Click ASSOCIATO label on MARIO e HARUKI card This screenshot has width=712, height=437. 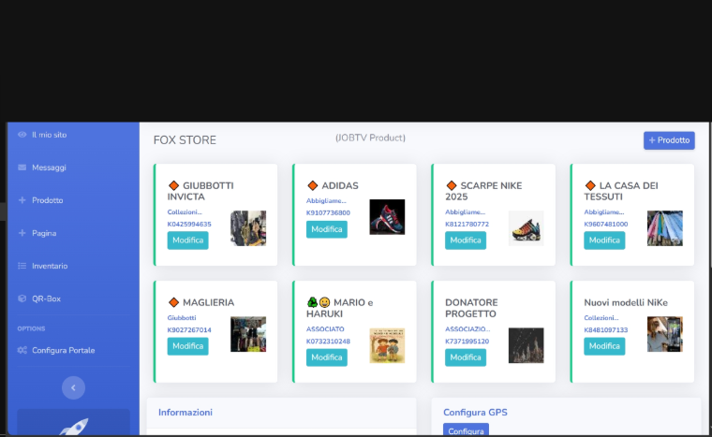click(325, 329)
